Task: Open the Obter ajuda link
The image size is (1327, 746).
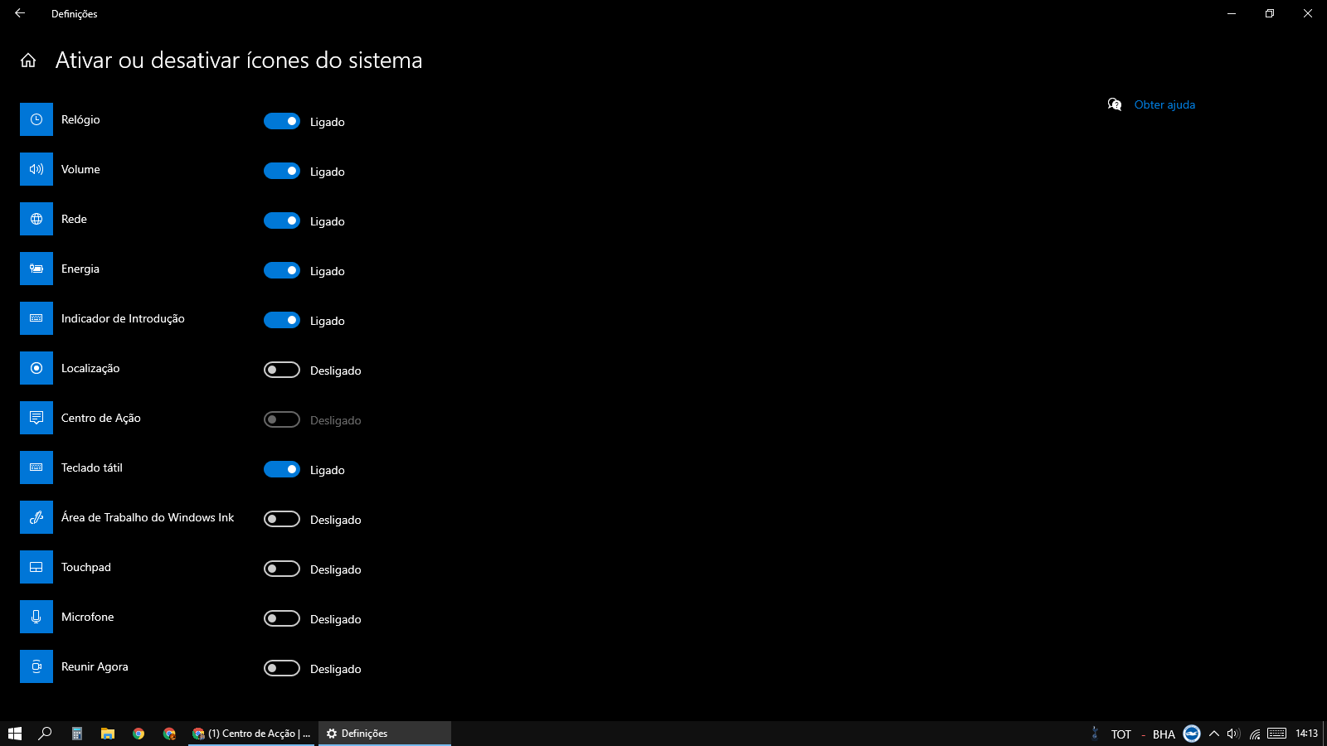Action: [x=1164, y=104]
